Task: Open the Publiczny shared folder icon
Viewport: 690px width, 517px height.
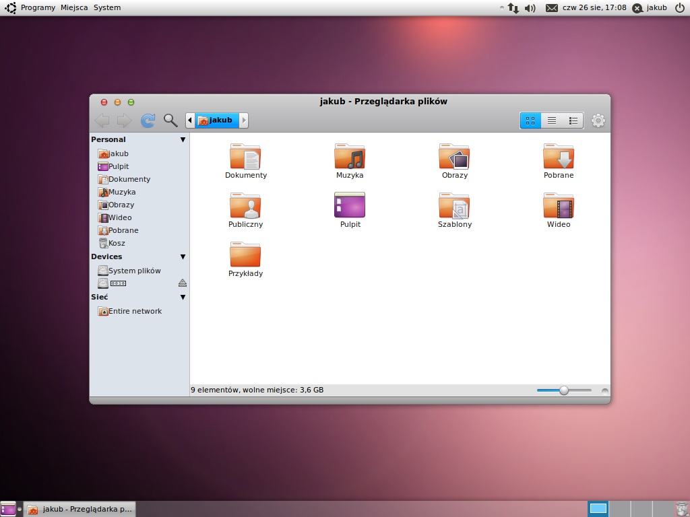Action: coord(245,206)
